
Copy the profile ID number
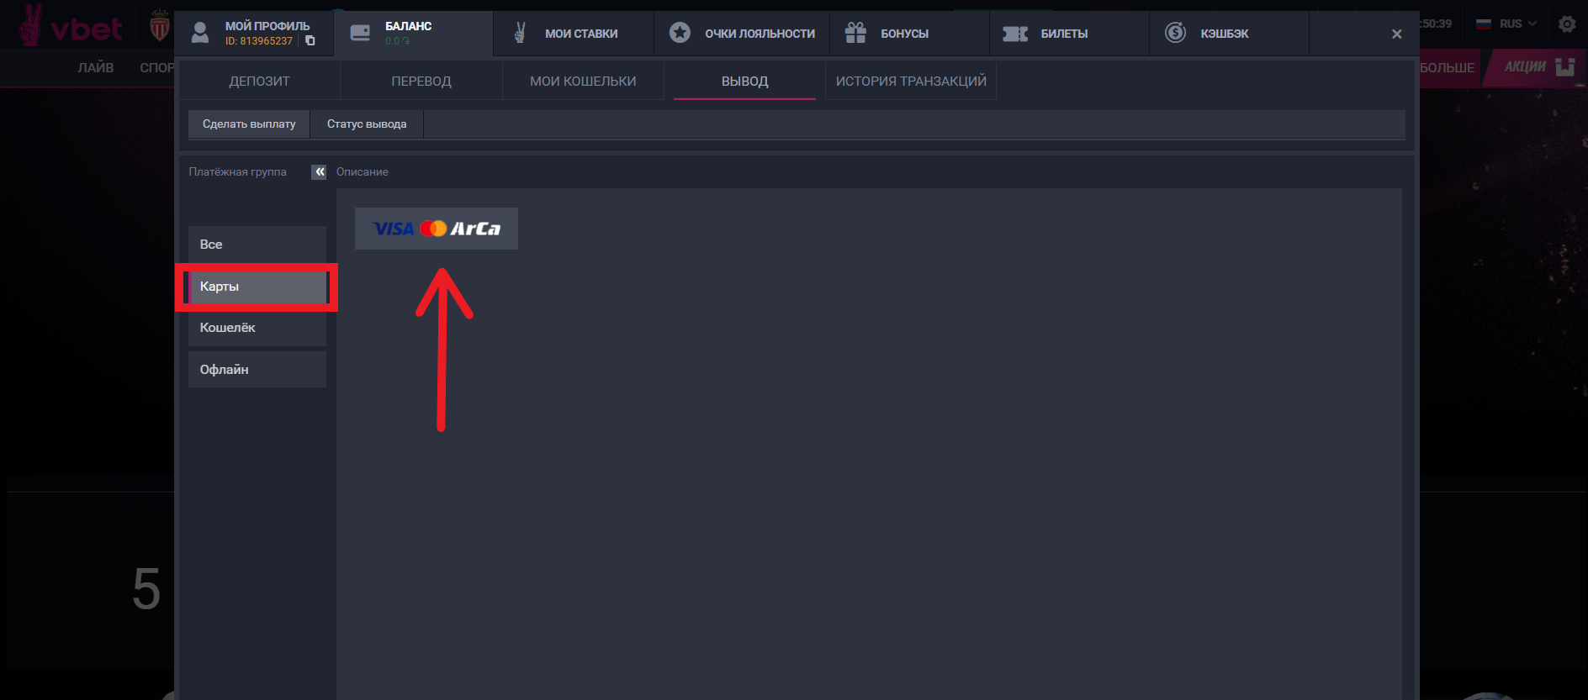point(310,40)
